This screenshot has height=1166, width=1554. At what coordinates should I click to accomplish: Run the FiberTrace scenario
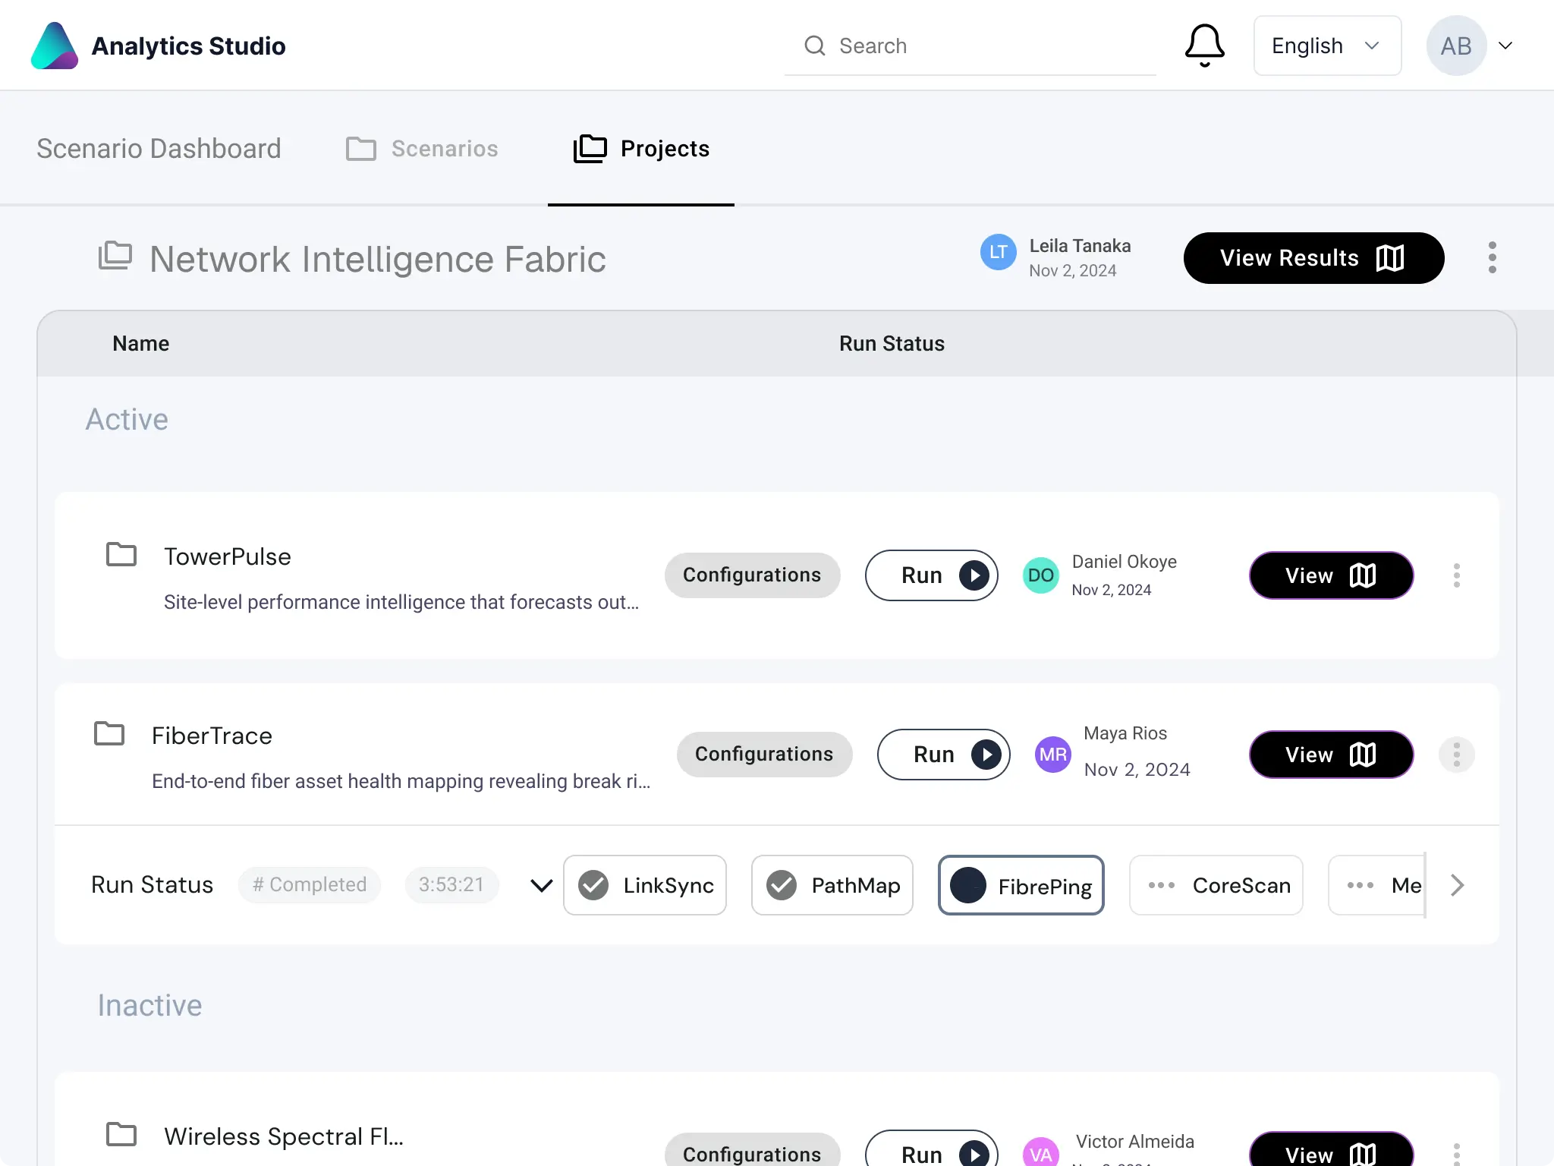coord(943,755)
